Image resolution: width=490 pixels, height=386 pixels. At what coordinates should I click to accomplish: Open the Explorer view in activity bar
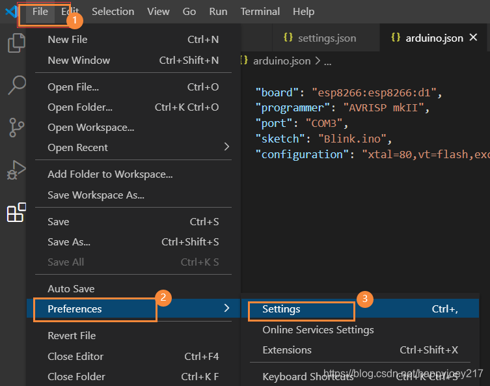[16, 43]
